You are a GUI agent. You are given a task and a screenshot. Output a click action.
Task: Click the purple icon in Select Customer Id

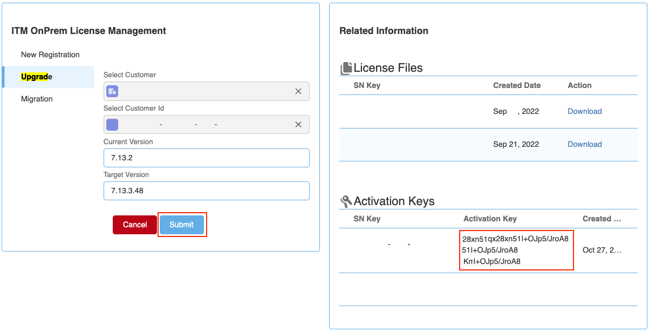tap(112, 125)
